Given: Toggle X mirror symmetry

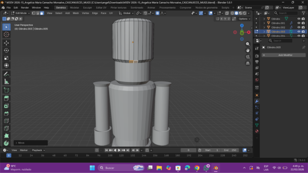Looking at the screenshot, I should click(x=221, y=19).
